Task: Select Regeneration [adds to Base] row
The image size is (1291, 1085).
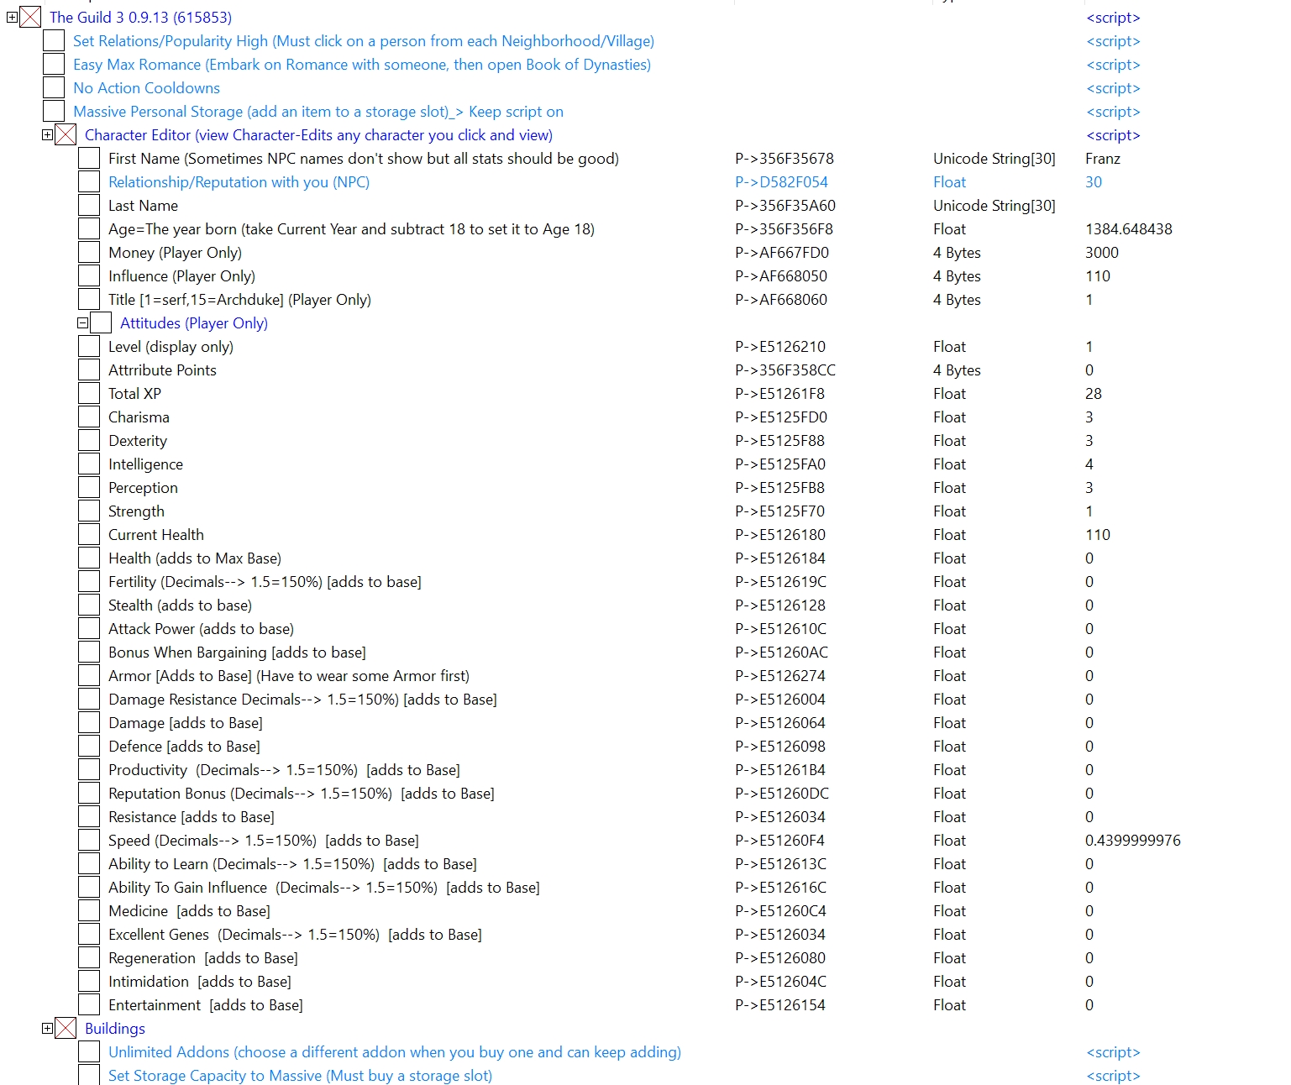Action: [x=203, y=957]
